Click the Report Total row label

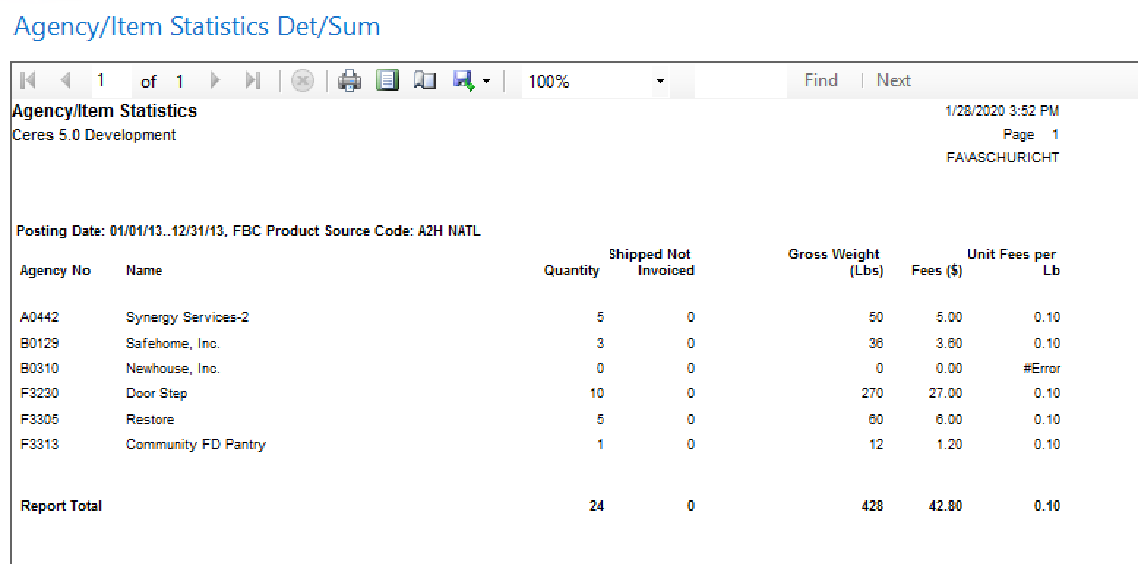tap(61, 506)
